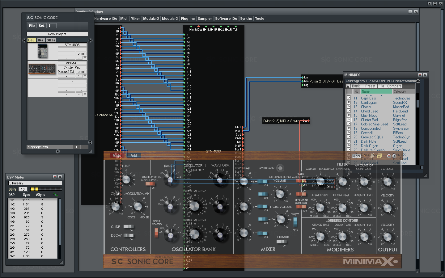Toggle the OSC.3 Control switch
Viewport: 445px width, 278px height.
156,233
